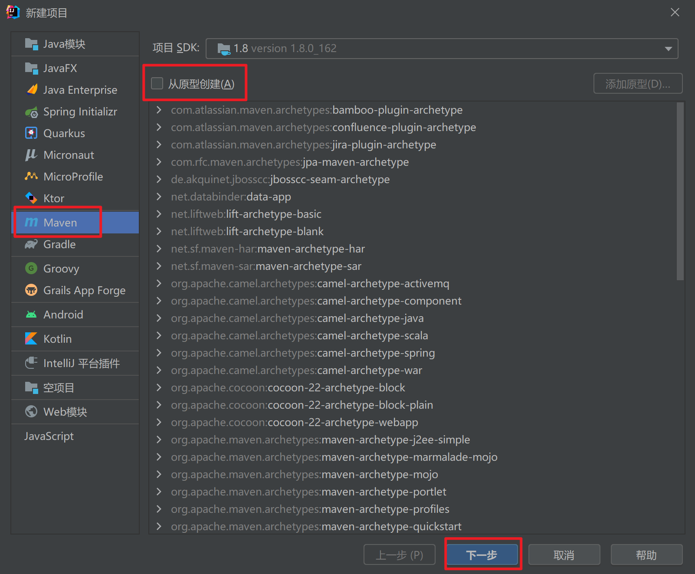Select Kotlin project type
This screenshot has height=574, width=695.
pyautogui.click(x=75, y=339)
